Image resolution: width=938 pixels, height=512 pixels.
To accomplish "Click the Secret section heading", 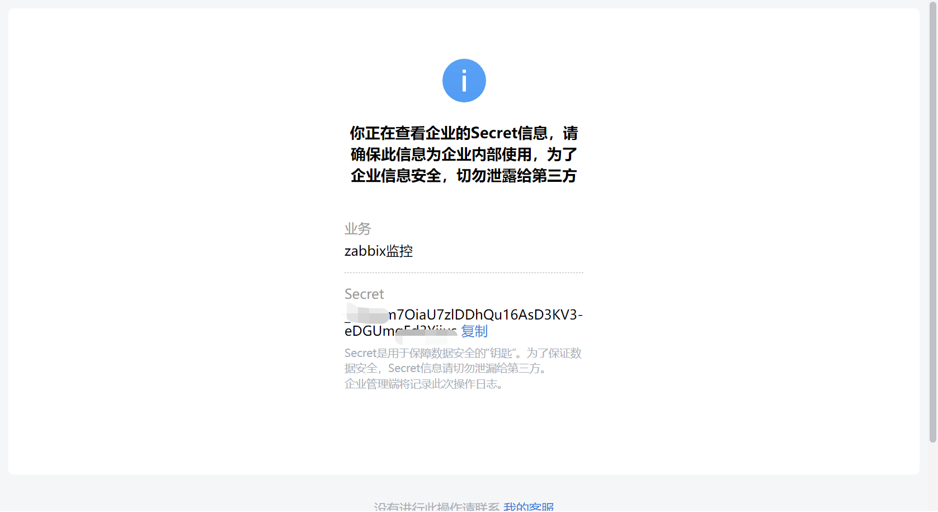I will pos(364,293).
